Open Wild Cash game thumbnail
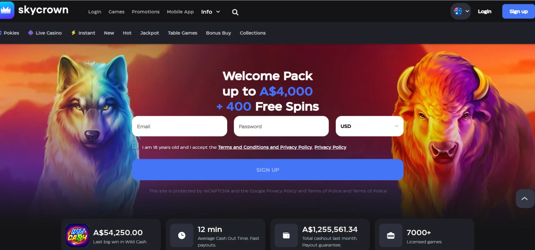The width and height of the screenshot is (535, 250). tap(77, 235)
